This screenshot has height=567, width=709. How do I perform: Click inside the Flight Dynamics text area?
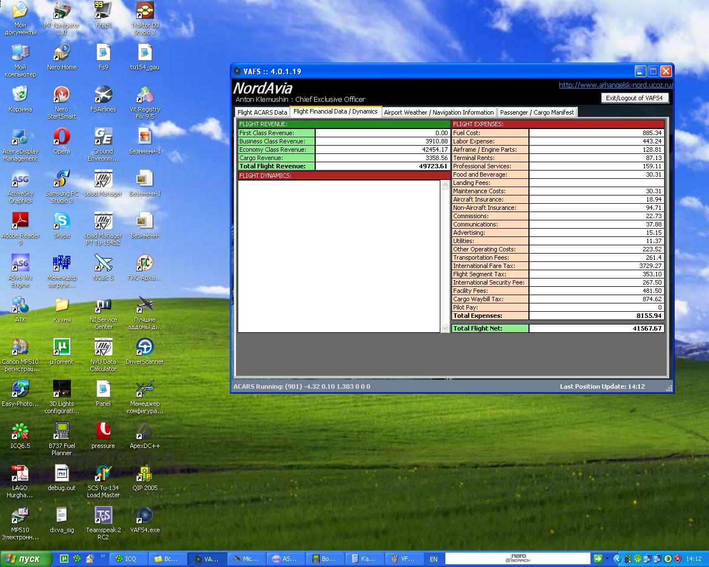coord(339,256)
